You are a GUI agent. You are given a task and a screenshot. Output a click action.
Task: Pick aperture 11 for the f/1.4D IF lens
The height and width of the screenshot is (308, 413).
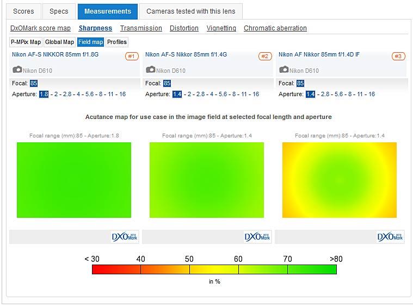click(360, 94)
